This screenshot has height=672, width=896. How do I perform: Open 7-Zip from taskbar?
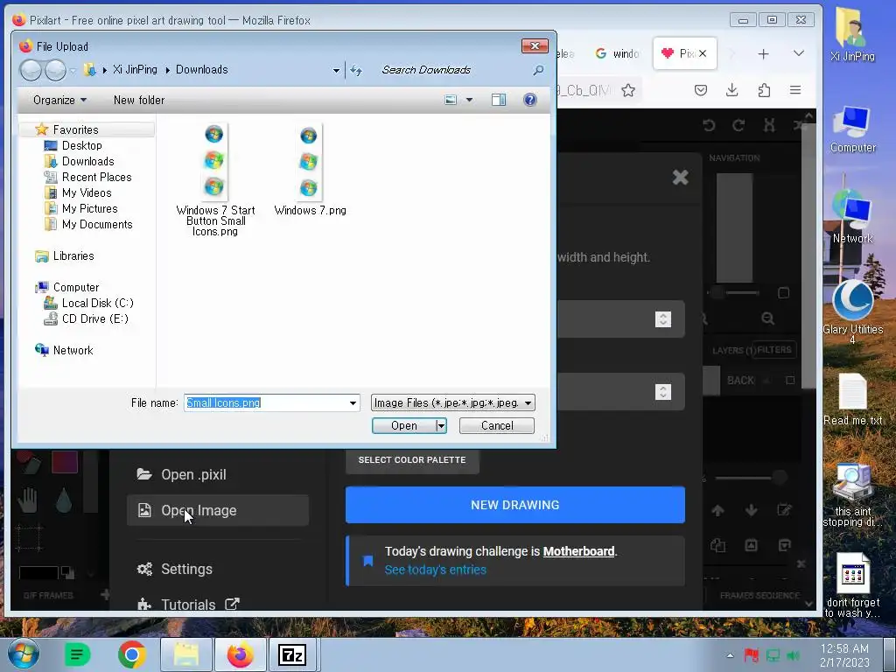pyautogui.click(x=292, y=654)
